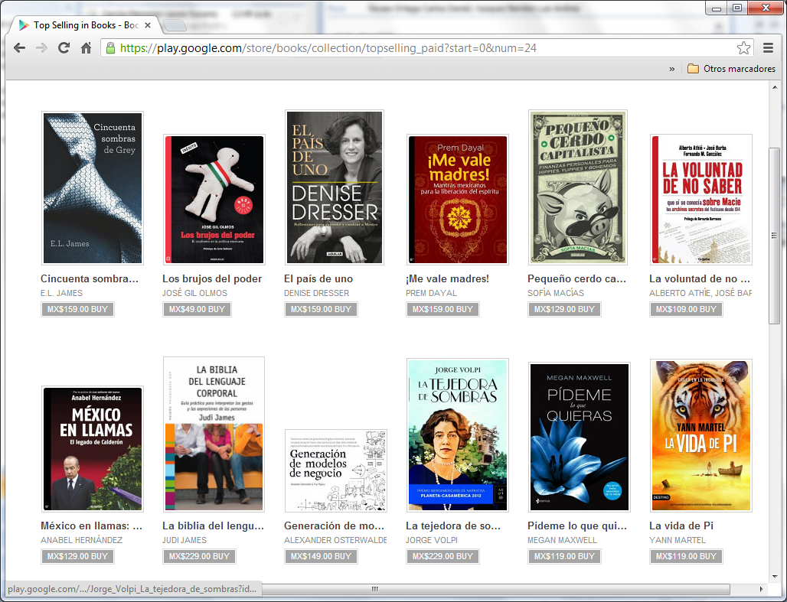
Task: Click the address bar URL
Action: pos(328,48)
